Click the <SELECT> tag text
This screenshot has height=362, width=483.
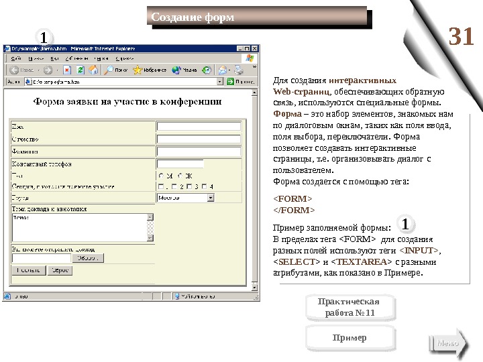(297, 261)
